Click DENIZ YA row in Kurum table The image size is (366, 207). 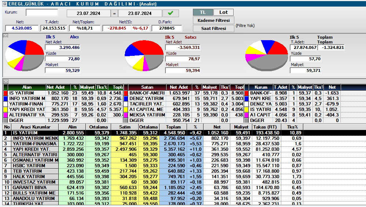pos(261,104)
